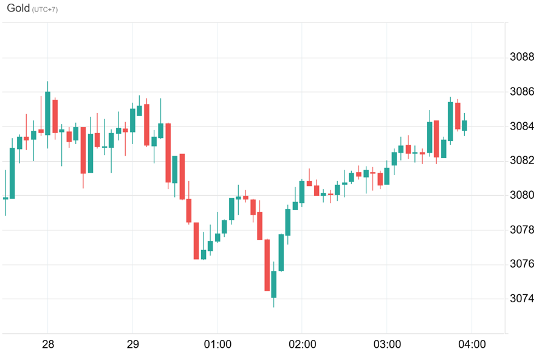Click the 3088 price axis label
Viewport: 542px width, 360px height.
tap(522, 58)
